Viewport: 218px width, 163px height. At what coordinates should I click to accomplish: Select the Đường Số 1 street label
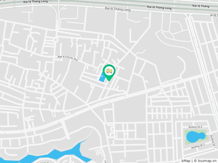[213, 141]
